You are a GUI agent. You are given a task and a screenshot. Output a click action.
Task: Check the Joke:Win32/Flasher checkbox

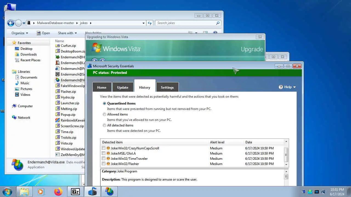103,164
